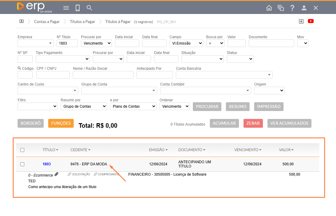336x216 pixels.
Task: Click the mobile device icon
Action: pyautogui.click(x=78, y=8)
